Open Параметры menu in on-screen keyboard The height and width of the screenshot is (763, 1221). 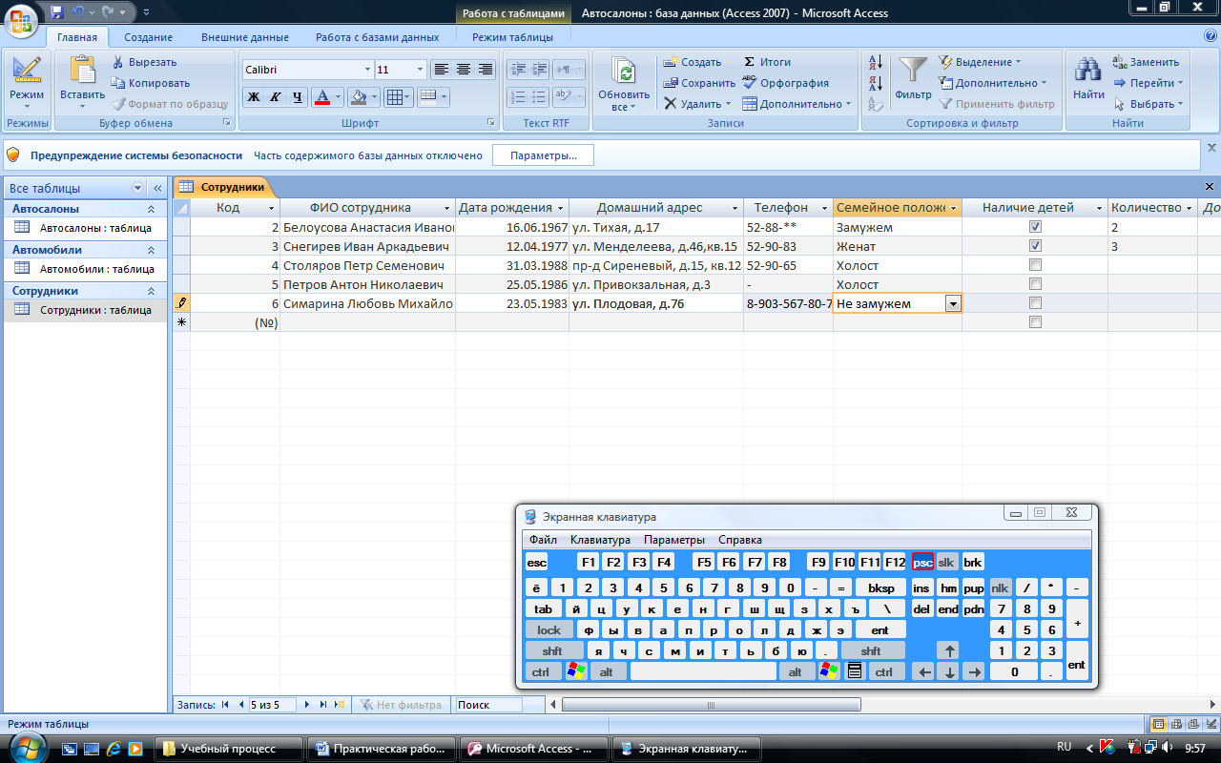[x=674, y=540]
